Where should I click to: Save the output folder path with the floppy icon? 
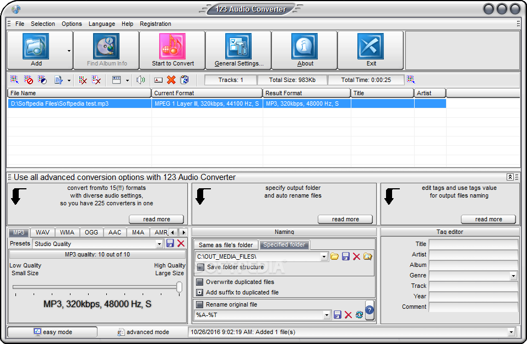[x=345, y=256]
